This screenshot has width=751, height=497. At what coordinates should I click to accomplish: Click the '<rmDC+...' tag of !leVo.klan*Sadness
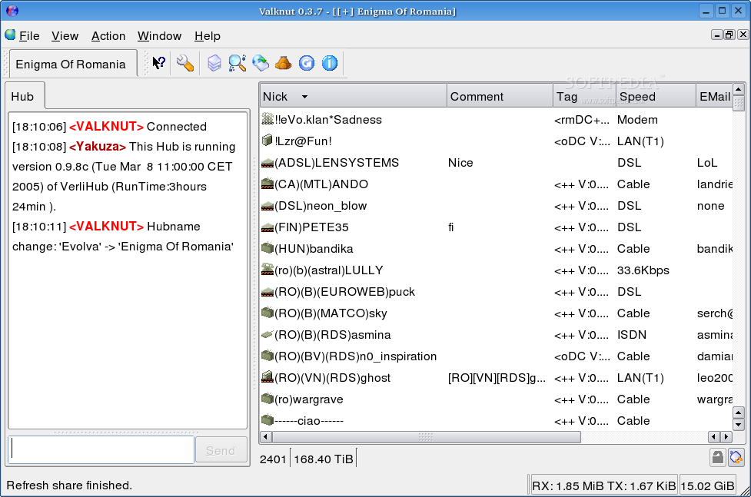point(581,120)
